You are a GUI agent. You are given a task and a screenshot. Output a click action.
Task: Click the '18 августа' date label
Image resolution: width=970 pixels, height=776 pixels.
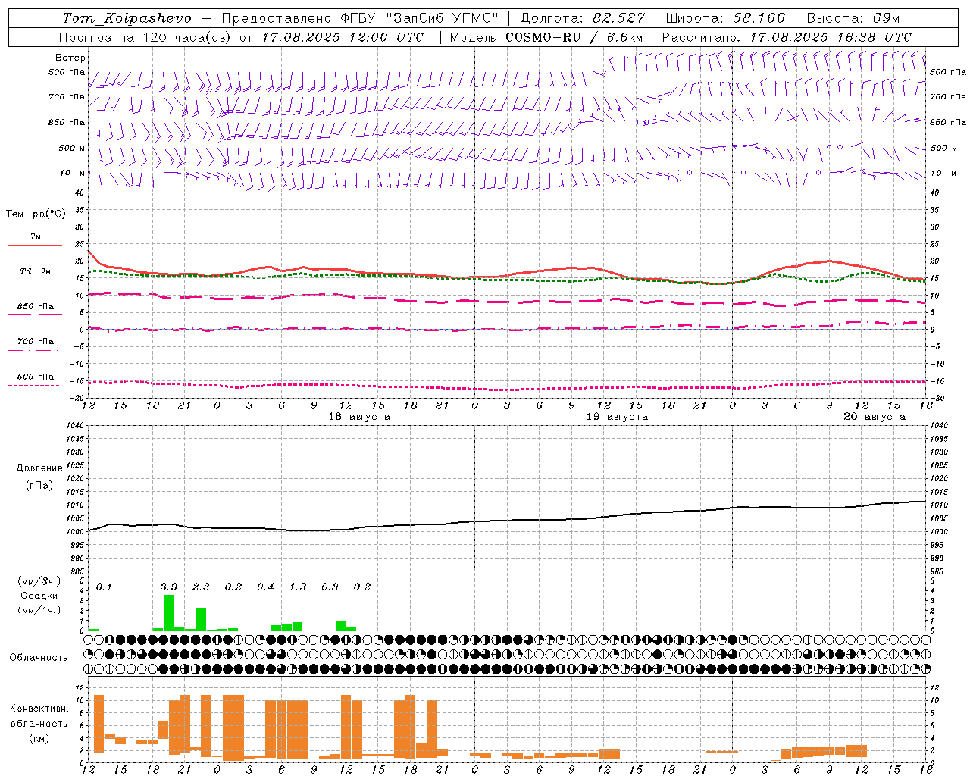point(359,417)
